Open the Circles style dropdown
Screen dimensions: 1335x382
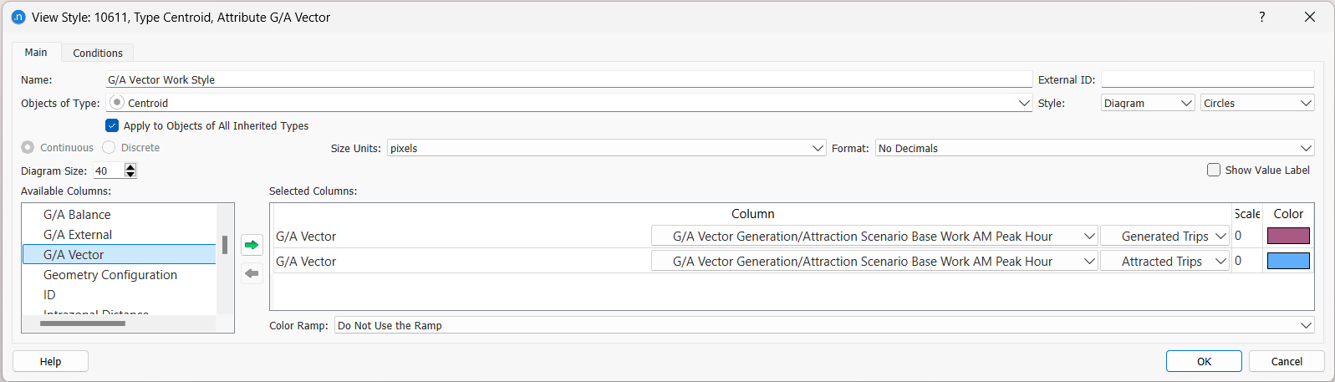[x=1257, y=103]
